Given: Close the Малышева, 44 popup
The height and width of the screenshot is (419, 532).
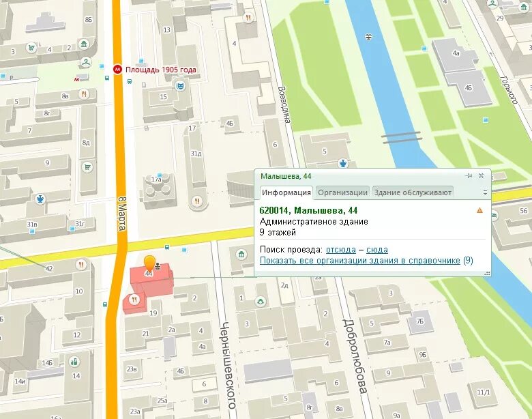Looking at the screenshot, I should click(x=481, y=176).
